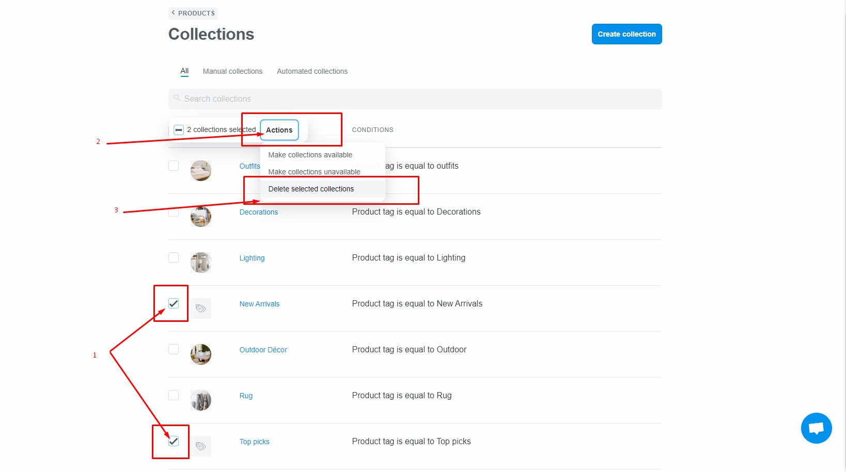846x472 pixels.
Task: Uncheck the New Arrivals checkbox
Action: tap(173, 304)
